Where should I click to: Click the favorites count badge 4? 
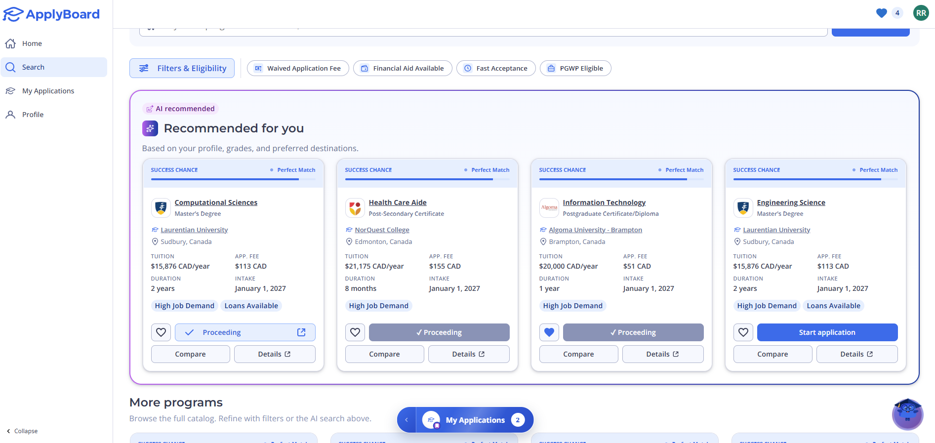[x=897, y=13]
